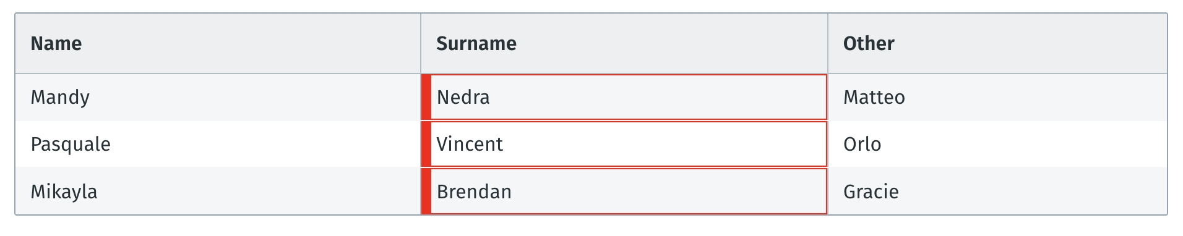Focus the Vincent surname cell

point(624,144)
